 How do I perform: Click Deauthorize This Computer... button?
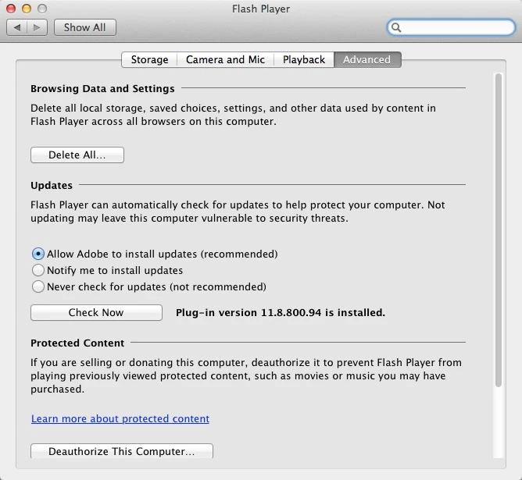[x=122, y=451]
